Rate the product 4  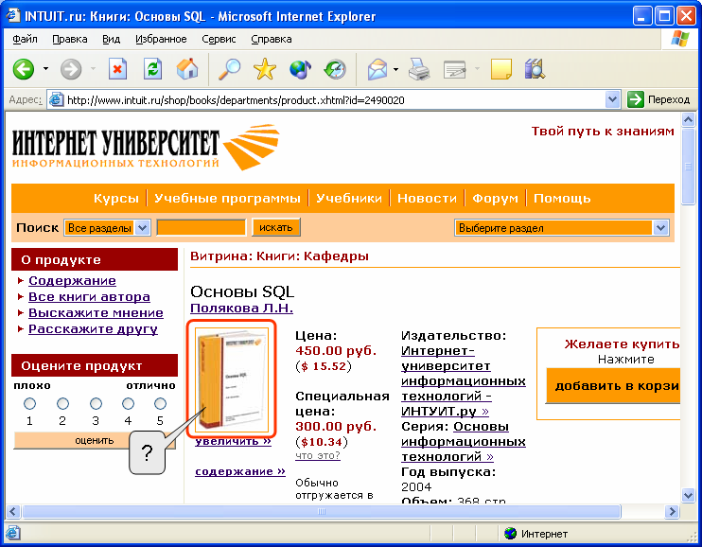[128, 404]
